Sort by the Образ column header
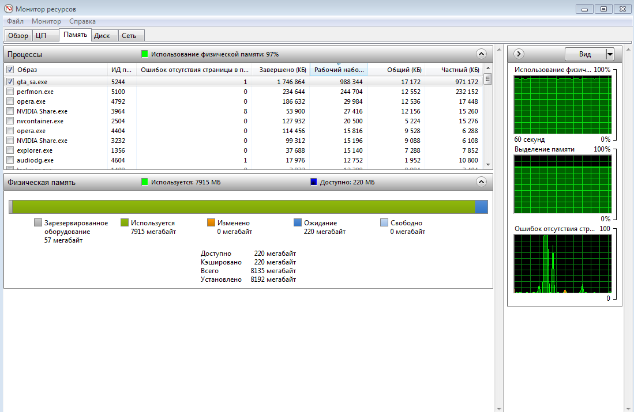634x412 pixels. pyautogui.click(x=61, y=70)
